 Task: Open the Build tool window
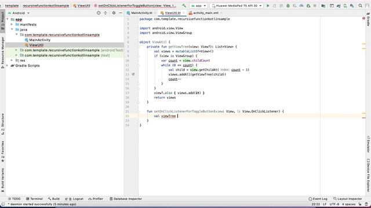pos(54,199)
